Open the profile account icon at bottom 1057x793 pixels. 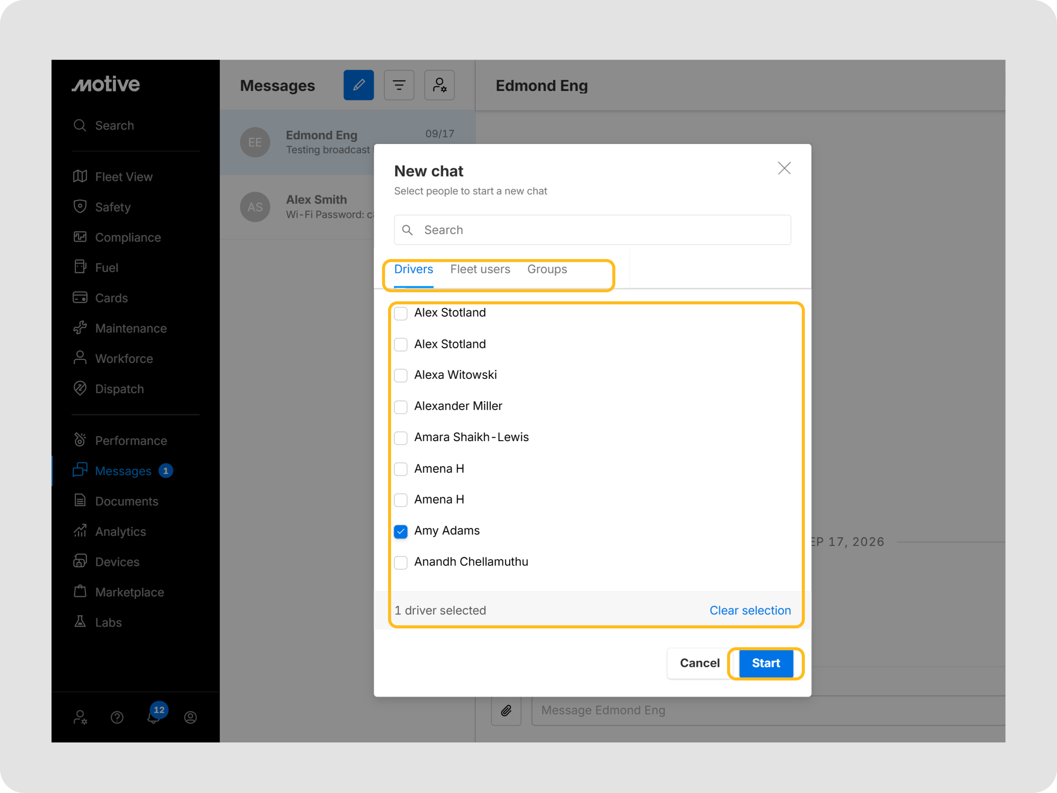[191, 717]
